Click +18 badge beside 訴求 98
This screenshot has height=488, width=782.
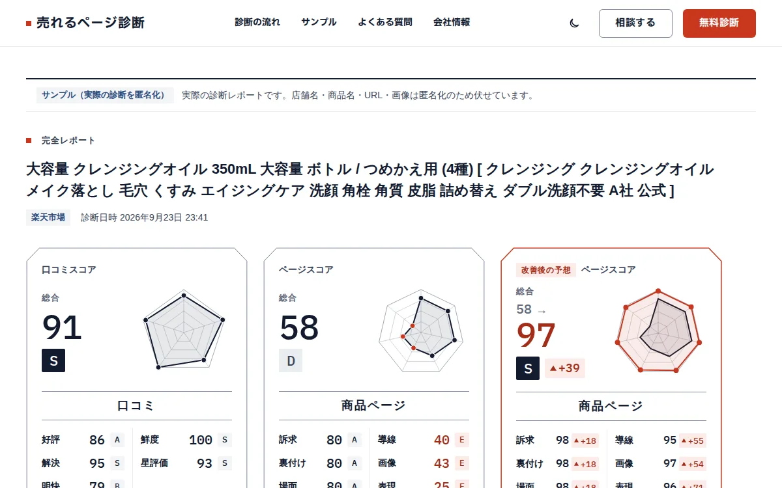click(585, 441)
